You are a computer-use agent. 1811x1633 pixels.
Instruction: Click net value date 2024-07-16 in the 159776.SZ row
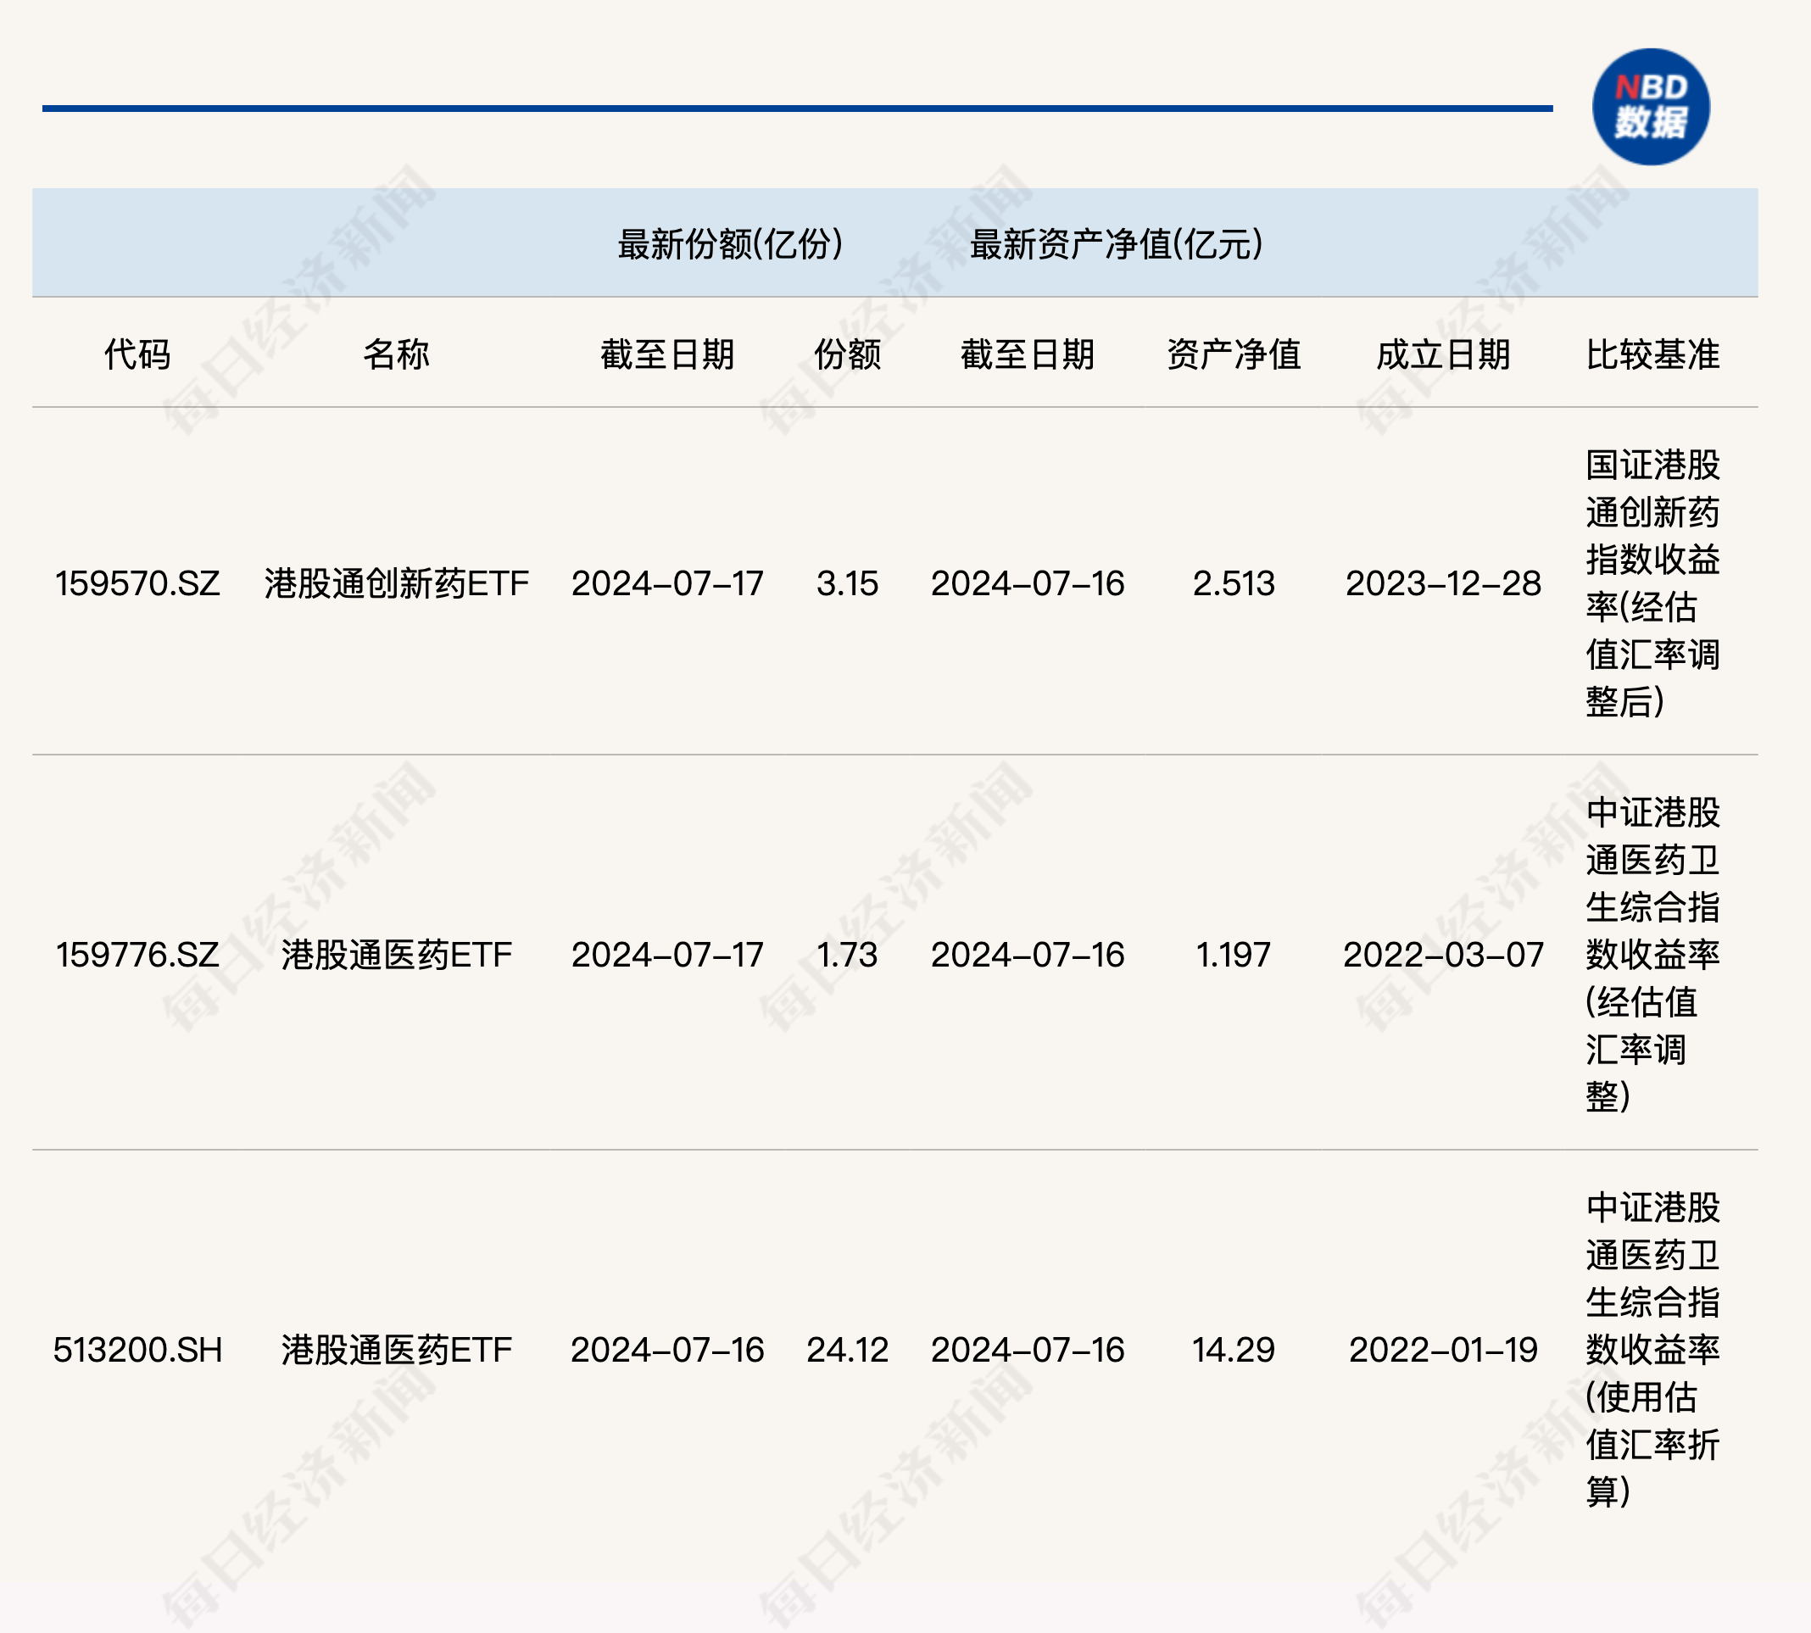click(x=1028, y=955)
